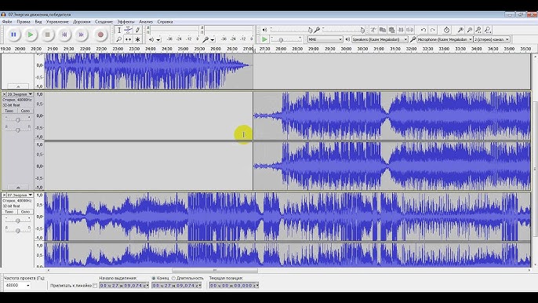
Task: Undo the last action
Action: coord(423,31)
